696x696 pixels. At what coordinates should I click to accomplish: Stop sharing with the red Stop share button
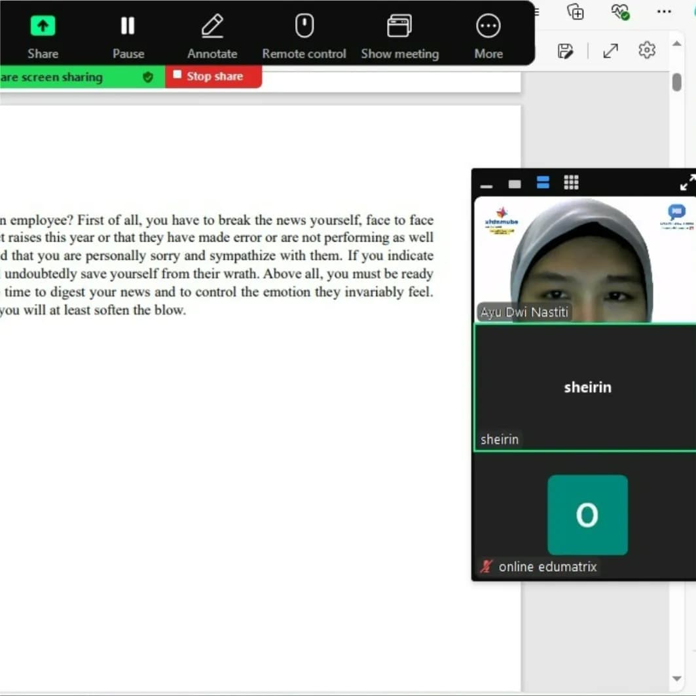coord(213,77)
